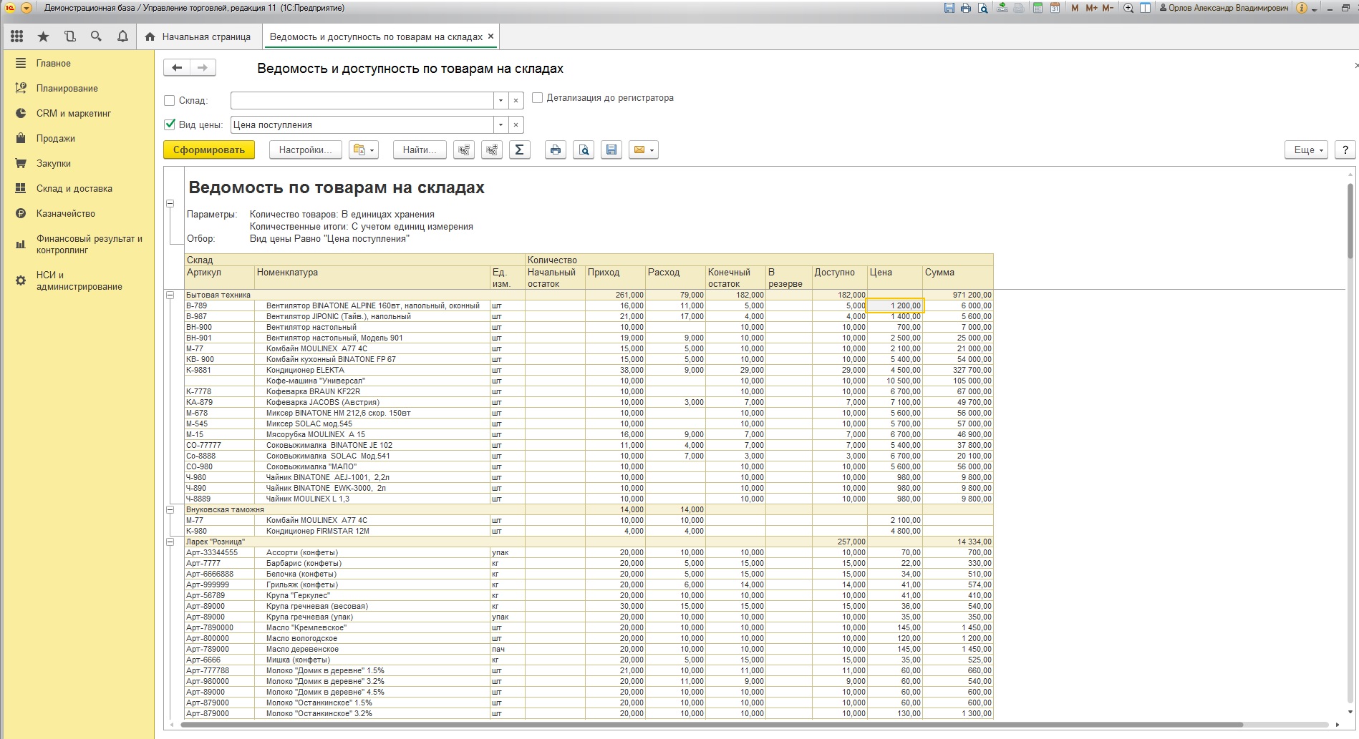The image size is (1359, 739).
Task: Open the Продажи section in sidebar
Action: (x=55, y=138)
